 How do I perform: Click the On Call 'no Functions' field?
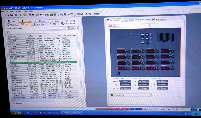(x=125, y=88)
